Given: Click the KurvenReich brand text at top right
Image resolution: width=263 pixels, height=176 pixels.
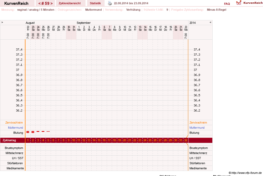Looking at the screenshot, I should click(x=253, y=3).
